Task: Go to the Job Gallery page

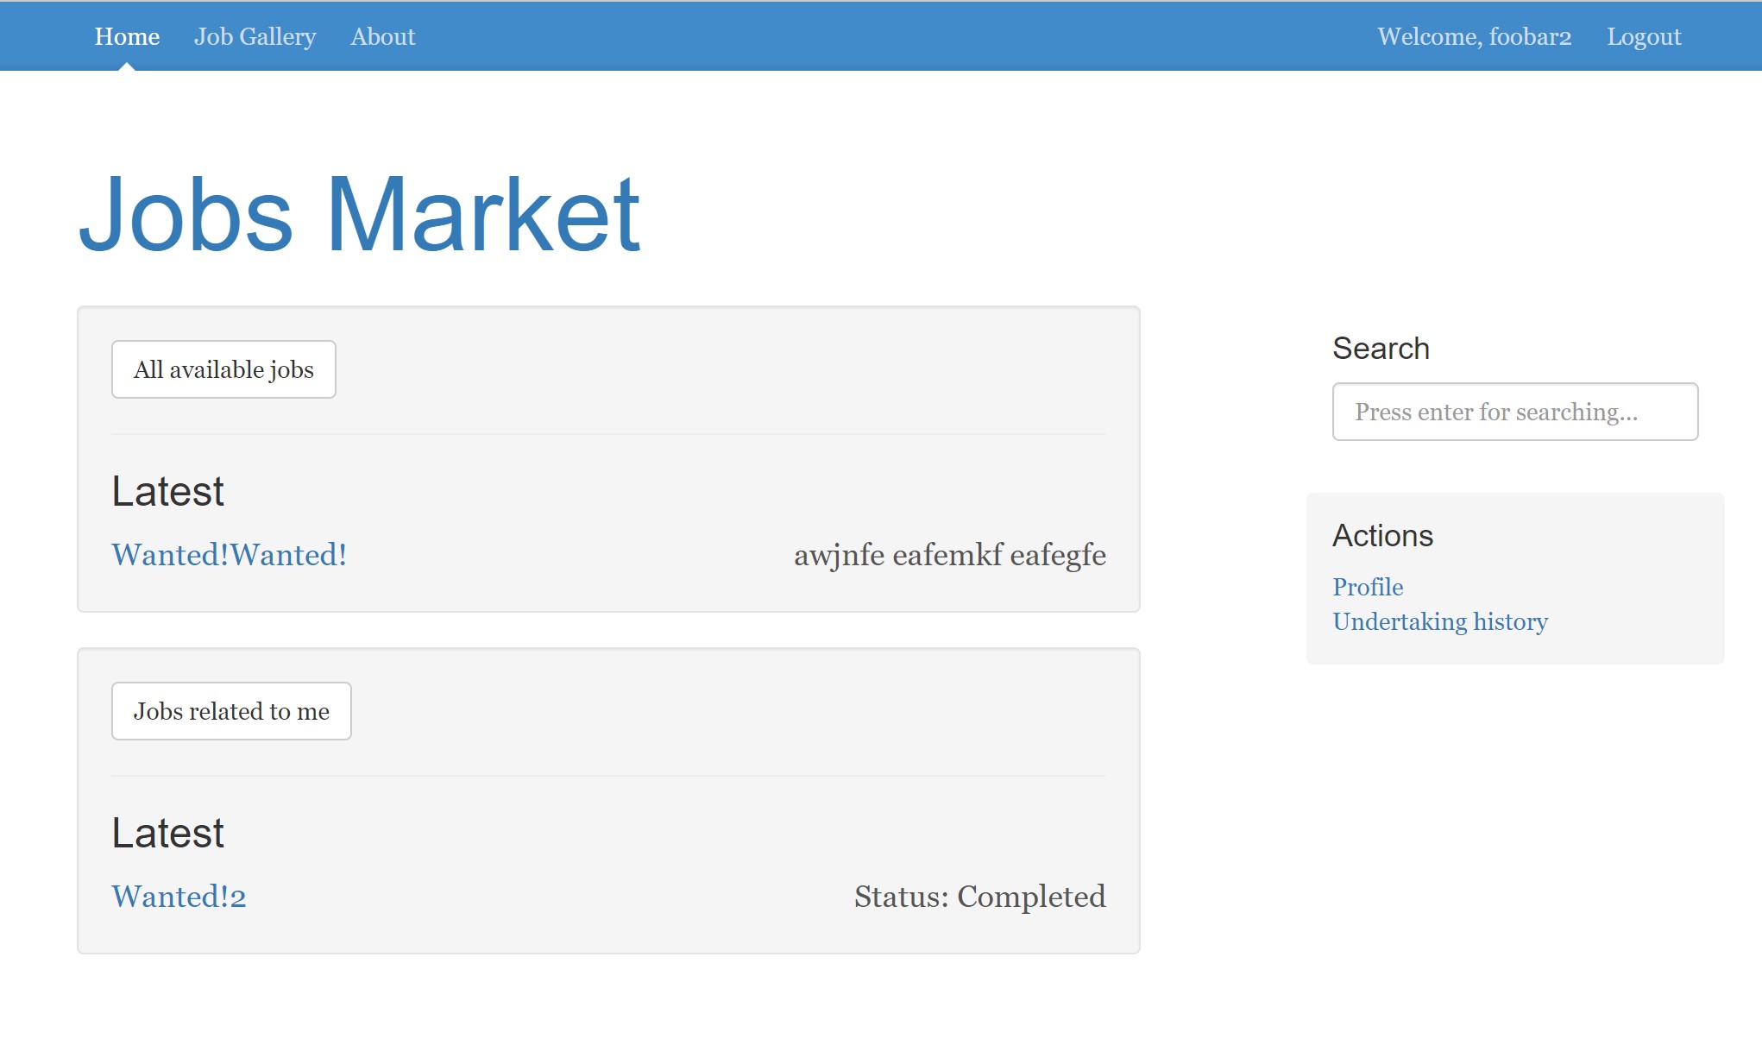Action: coord(255,36)
